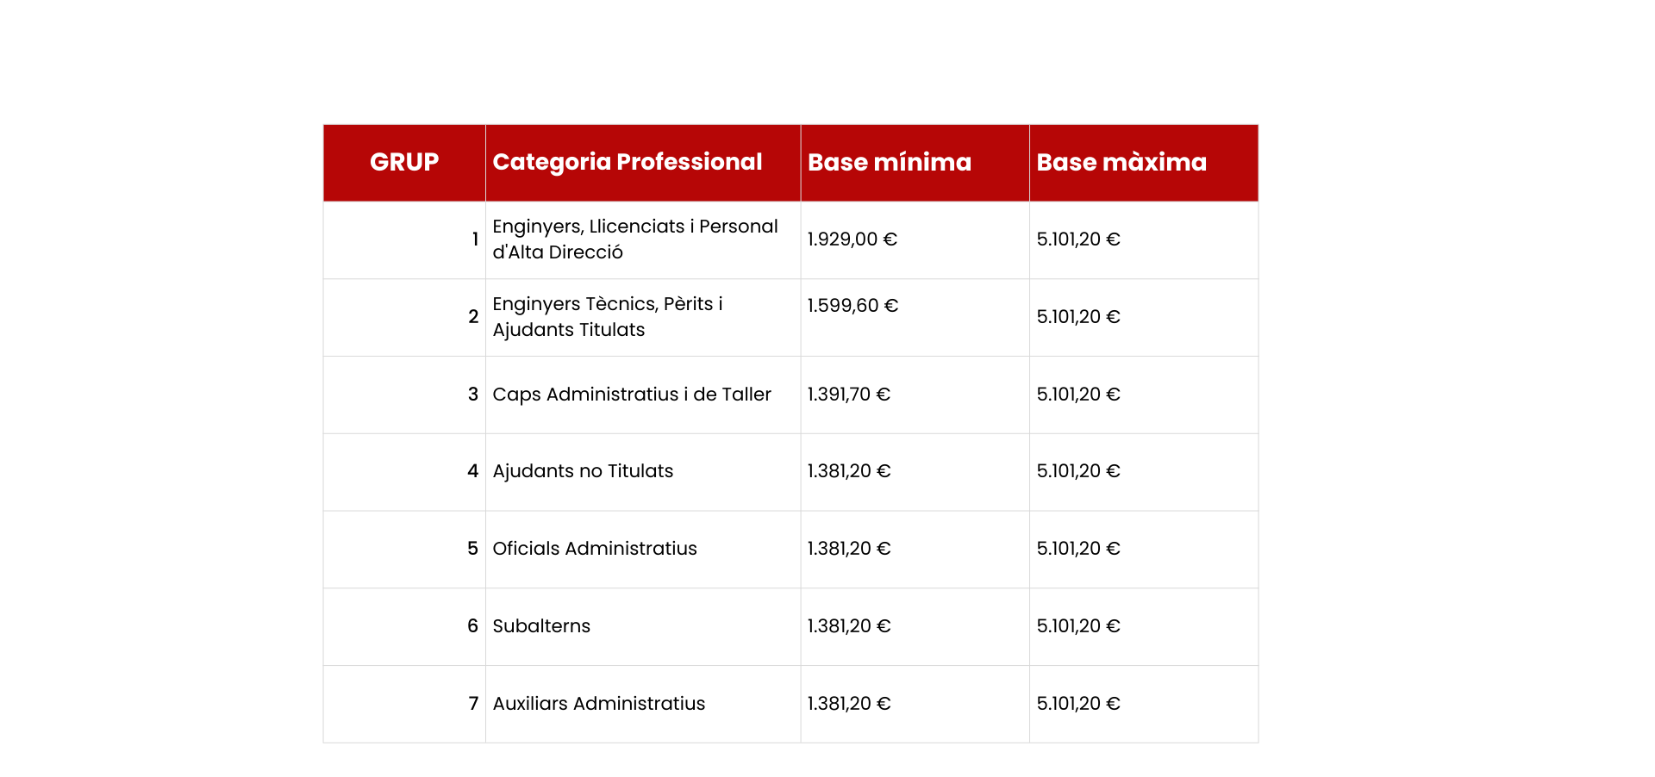Select the Enginyers Tècnics, Pèrits cell
The width and height of the screenshot is (1655, 777).
pos(607,316)
